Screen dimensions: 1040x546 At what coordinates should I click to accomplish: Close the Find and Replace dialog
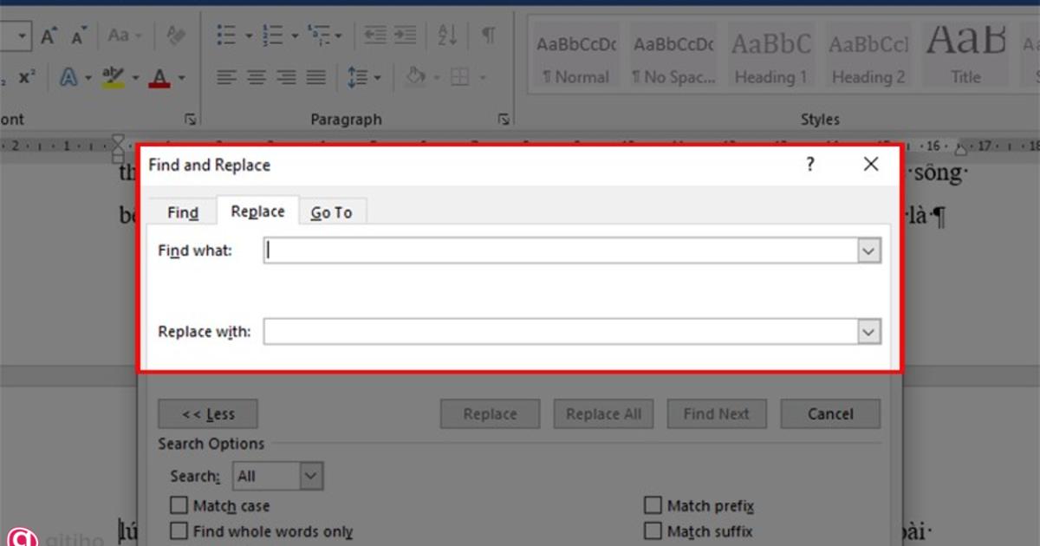point(871,165)
